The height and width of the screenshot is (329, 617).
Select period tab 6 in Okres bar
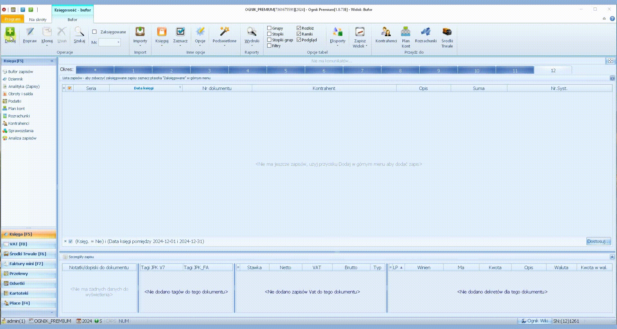[x=324, y=70]
